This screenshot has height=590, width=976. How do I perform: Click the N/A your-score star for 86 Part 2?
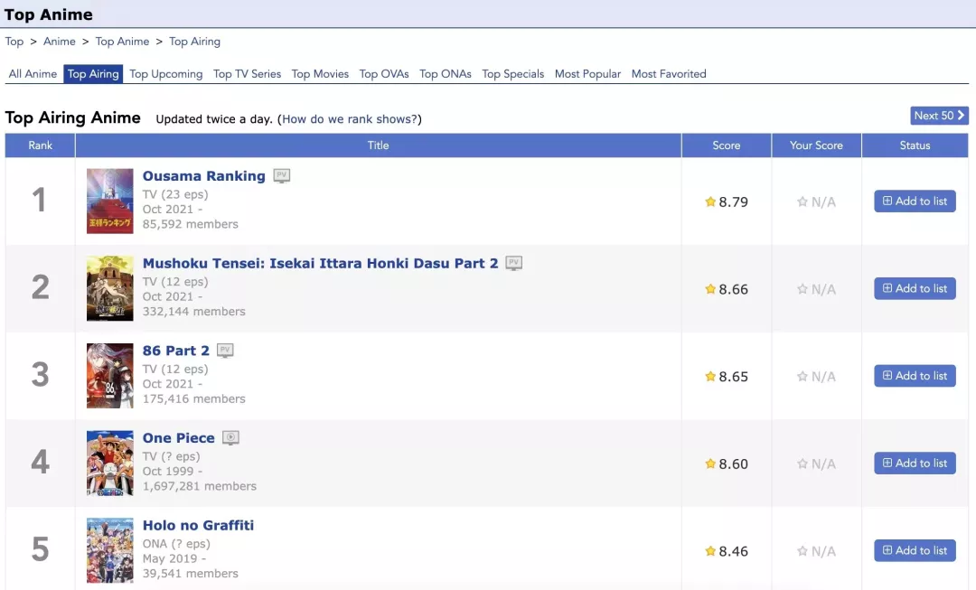click(x=802, y=377)
